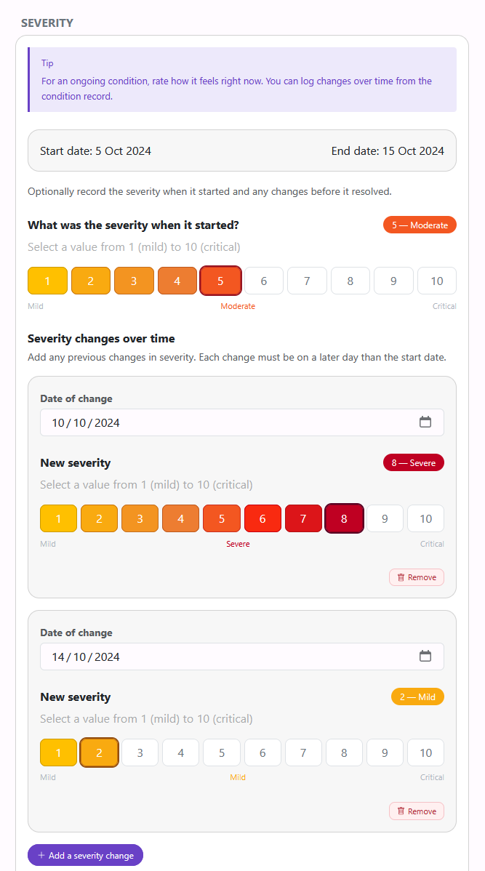Remove the 2 — Mild change entry

tap(417, 811)
